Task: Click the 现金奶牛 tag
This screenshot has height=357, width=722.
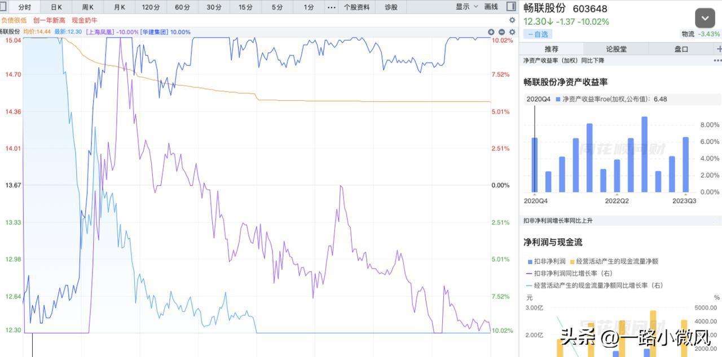Action: [x=85, y=20]
